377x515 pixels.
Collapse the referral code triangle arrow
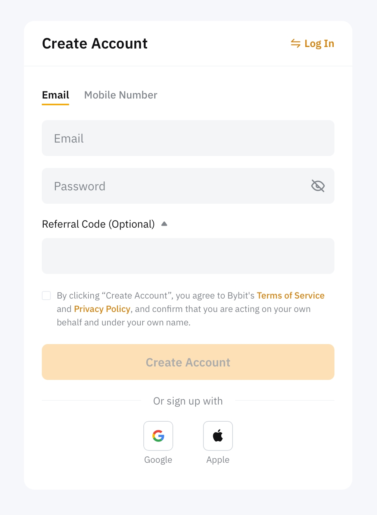point(164,224)
